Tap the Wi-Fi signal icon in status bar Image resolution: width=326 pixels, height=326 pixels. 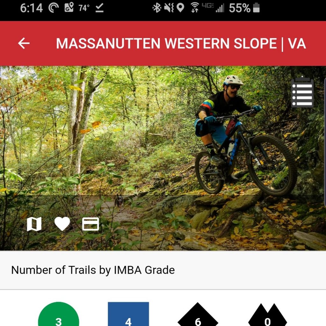pyautogui.click(x=195, y=8)
